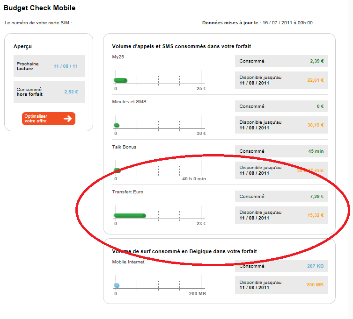
Task: Click the My25 green usage bar
Action: (121, 80)
